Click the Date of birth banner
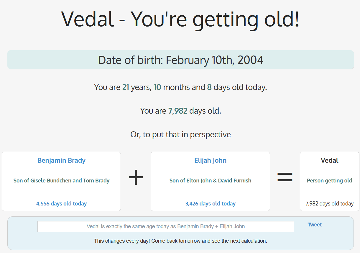The width and height of the screenshot is (360, 253). point(180,60)
